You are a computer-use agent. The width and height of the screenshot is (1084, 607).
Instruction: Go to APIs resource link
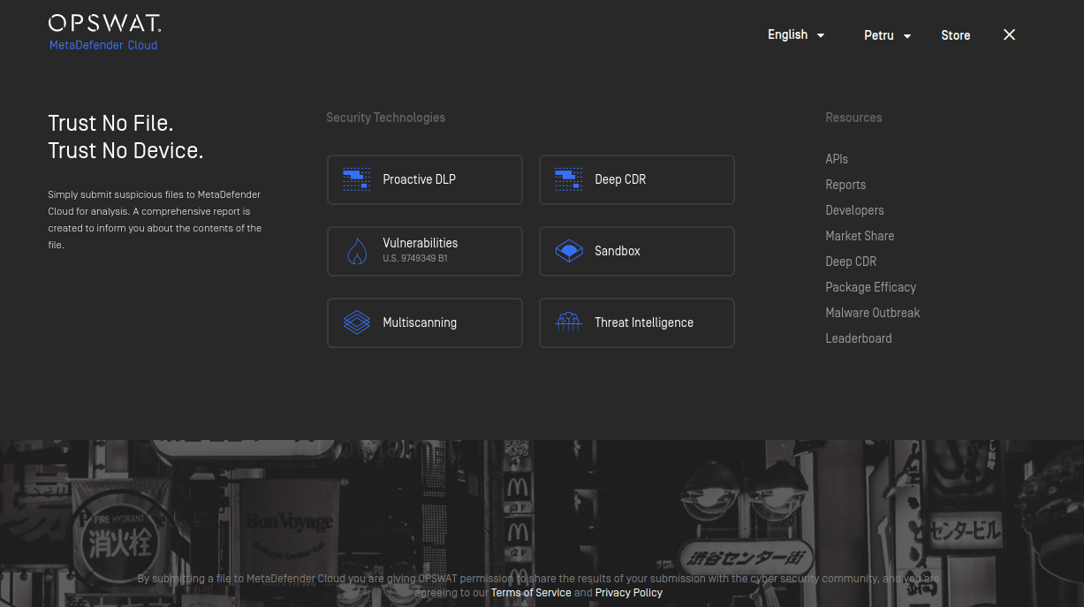[x=837, y=159]
